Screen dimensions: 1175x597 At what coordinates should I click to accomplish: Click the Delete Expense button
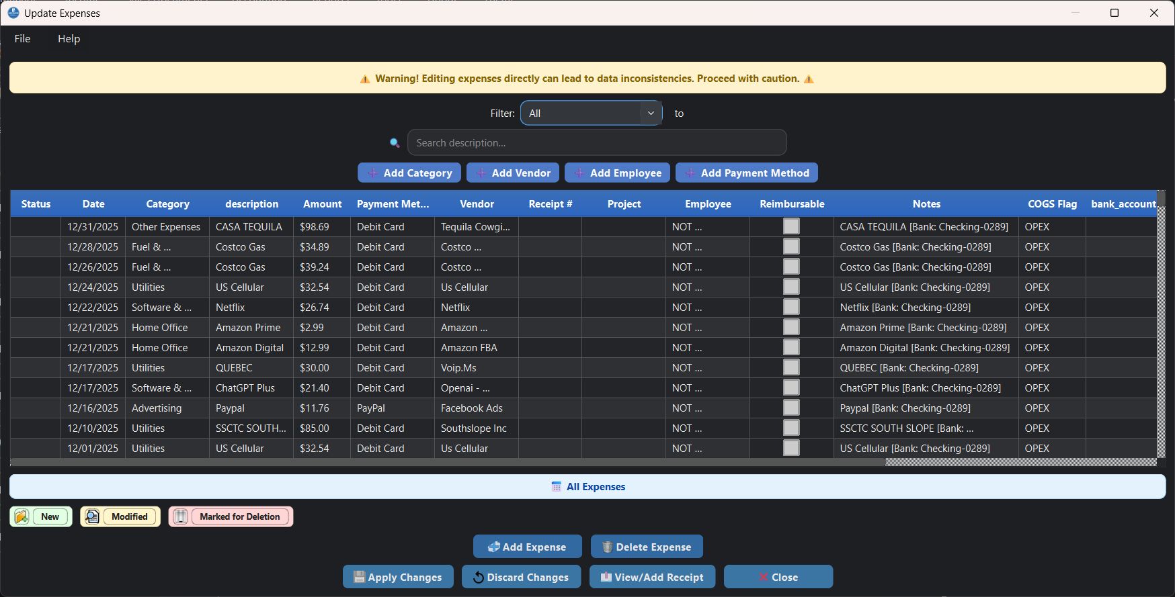pyautogui.click(x=647, y=547)
